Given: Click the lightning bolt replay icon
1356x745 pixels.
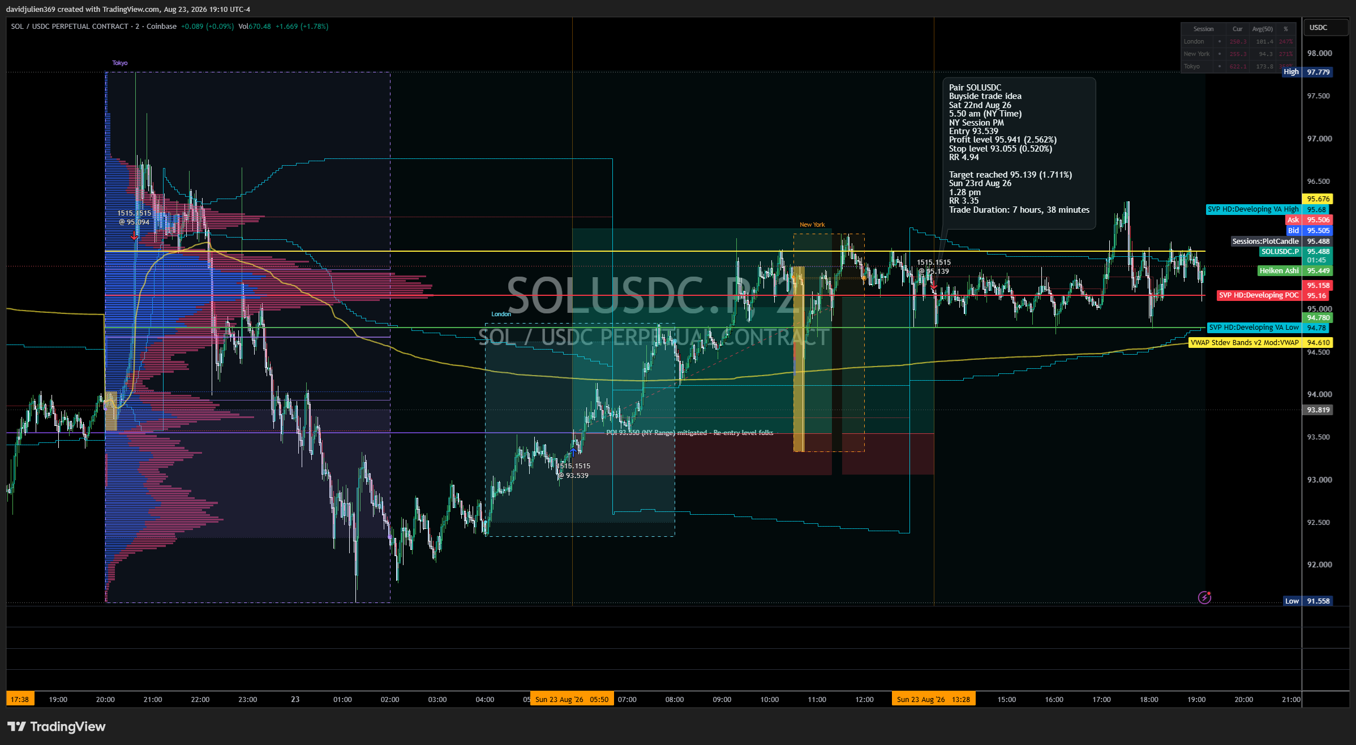Looking at the screenshot, I should click(1204, 597).
